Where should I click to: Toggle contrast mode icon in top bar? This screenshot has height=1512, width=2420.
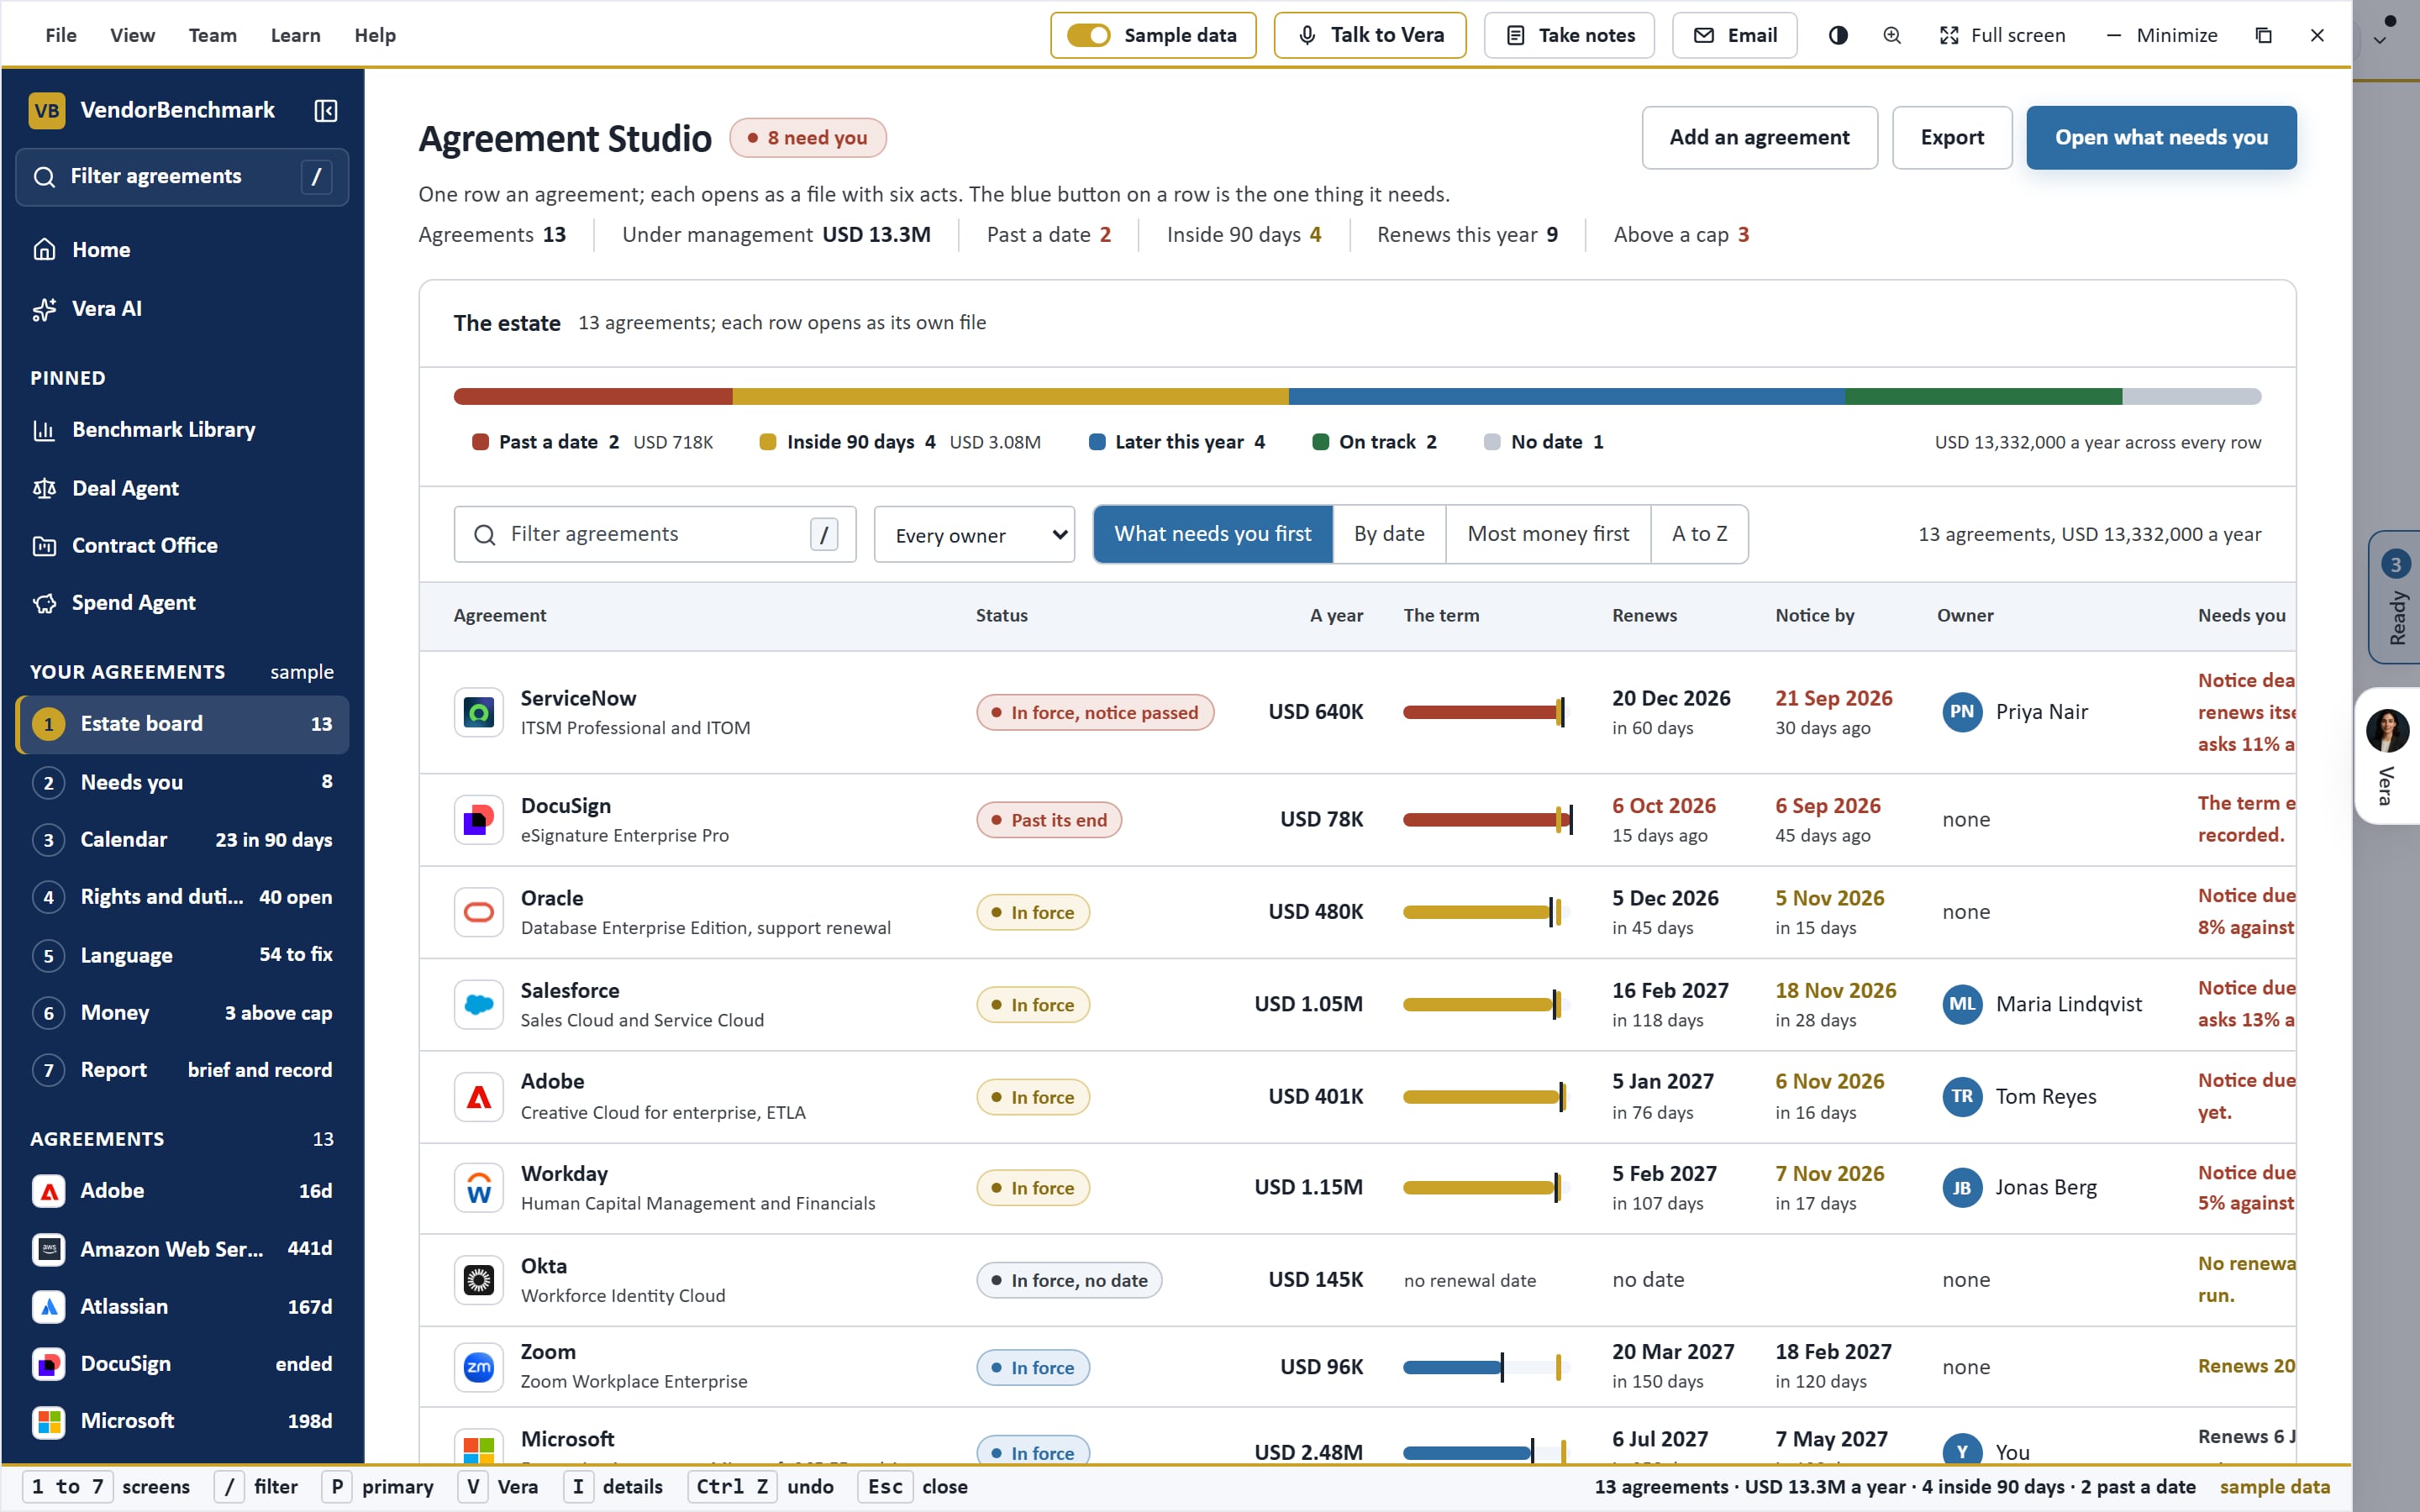(1838, 35)
